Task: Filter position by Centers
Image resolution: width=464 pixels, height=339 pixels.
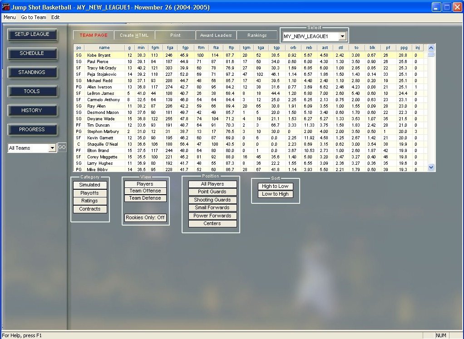Action: point(212,224)
